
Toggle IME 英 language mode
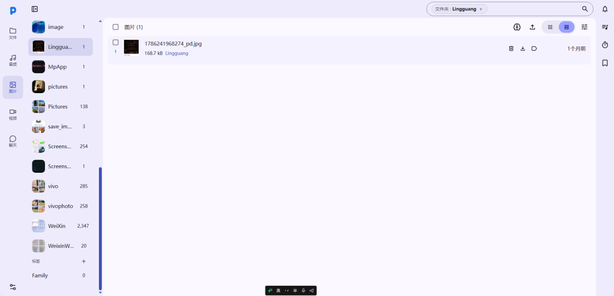pos(279,290)
